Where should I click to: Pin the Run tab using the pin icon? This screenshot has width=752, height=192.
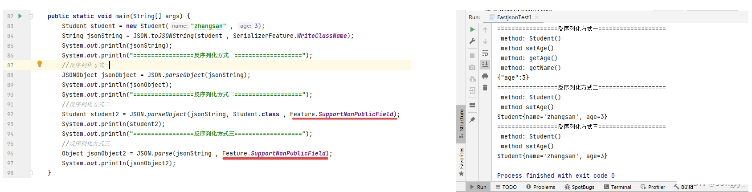[472, 120]
